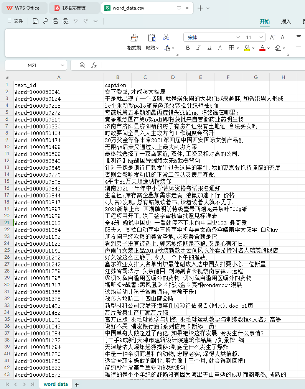The image size is (305, 389).
Task: Expand the 粘贴 dropdown arrow
Action: pyautogui.click(x=157, y=48)
